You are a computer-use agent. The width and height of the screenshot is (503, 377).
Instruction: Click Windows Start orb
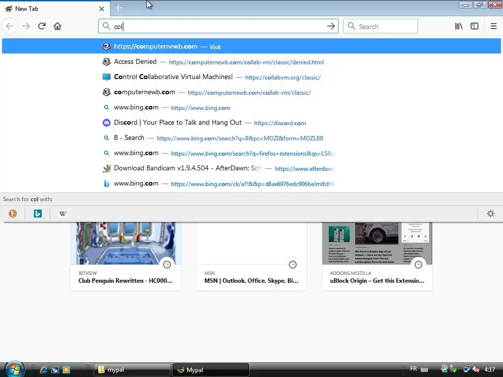tap(14, 369)
